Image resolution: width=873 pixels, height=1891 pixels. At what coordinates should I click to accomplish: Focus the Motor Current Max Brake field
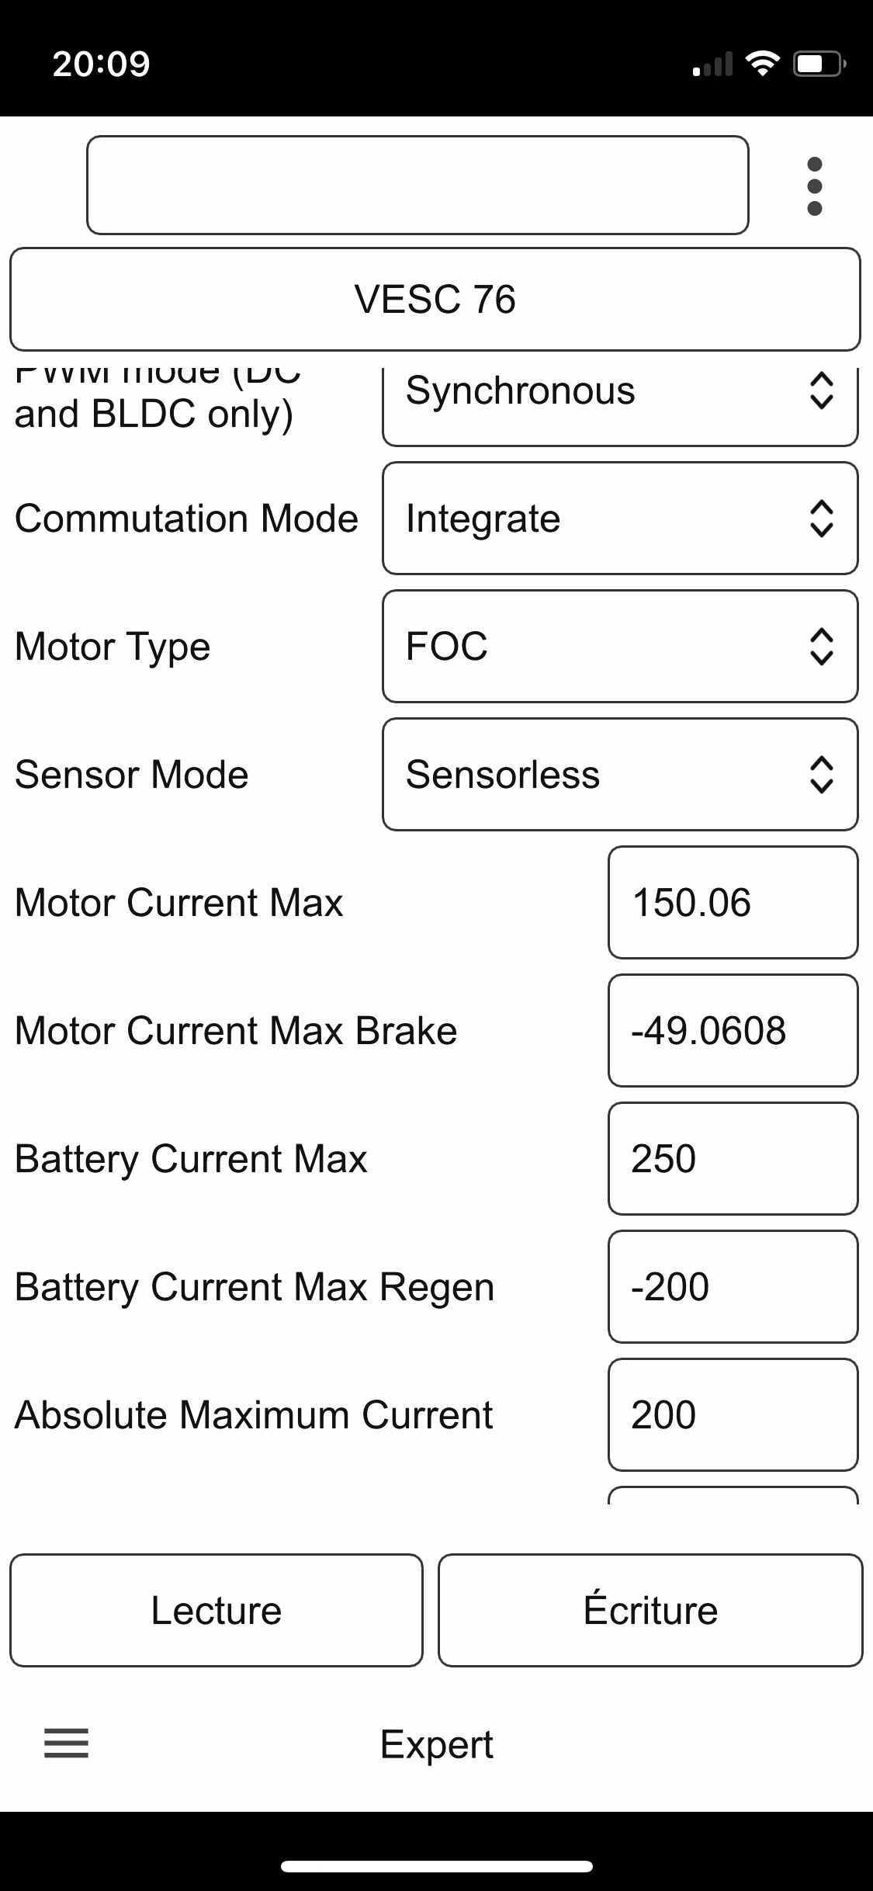click(733, 1031)
